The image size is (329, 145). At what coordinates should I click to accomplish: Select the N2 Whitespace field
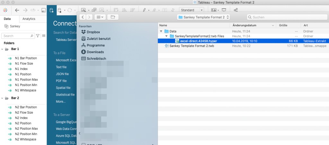click(26, 139)
